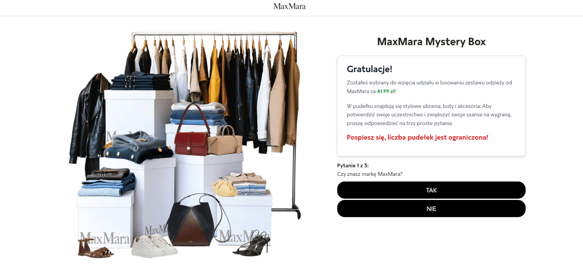Click the yellow clutch bag
Screen dimensions: 583x277
click(x=225, y=187)
